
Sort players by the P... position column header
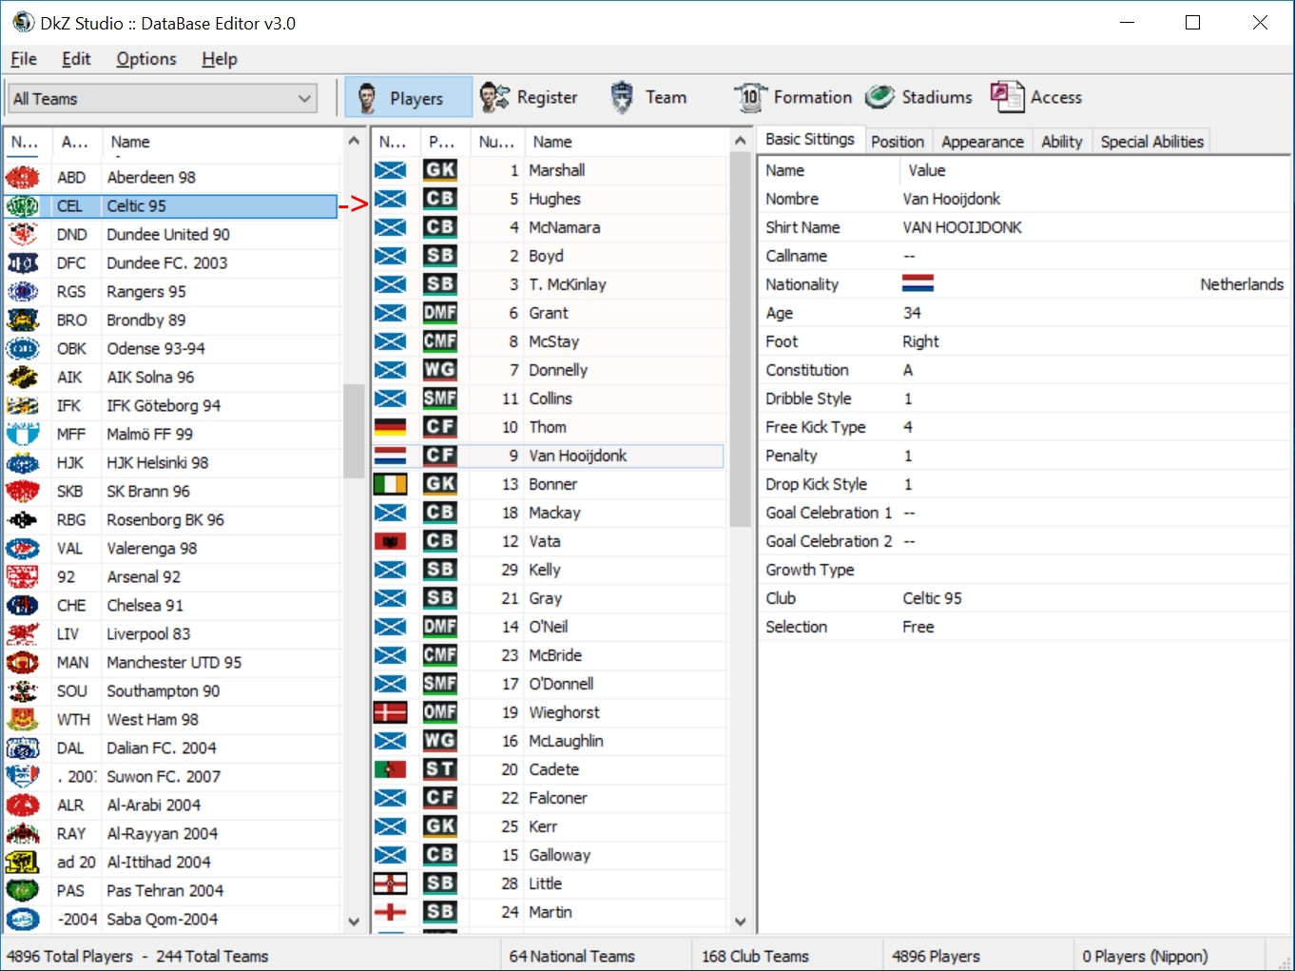click(444, 142)
